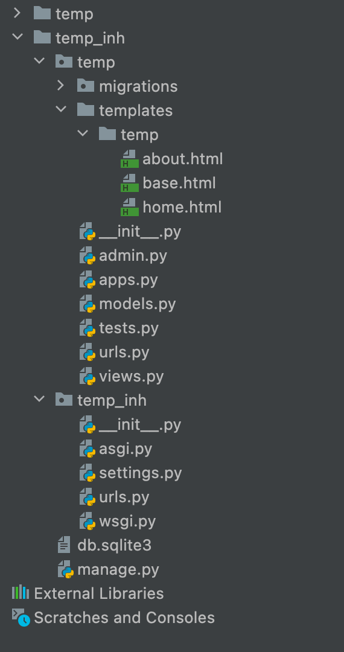Click the top-level temp folder icon

[42, 13]
